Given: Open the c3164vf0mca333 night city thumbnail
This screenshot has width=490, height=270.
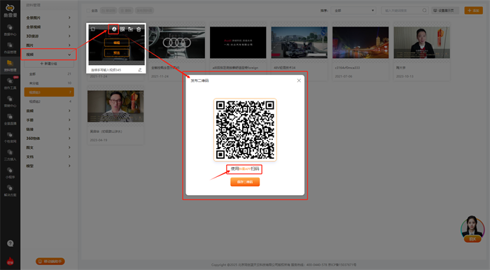Looking at the screenshot, I should pyautogui.click(x=360, y=43).
